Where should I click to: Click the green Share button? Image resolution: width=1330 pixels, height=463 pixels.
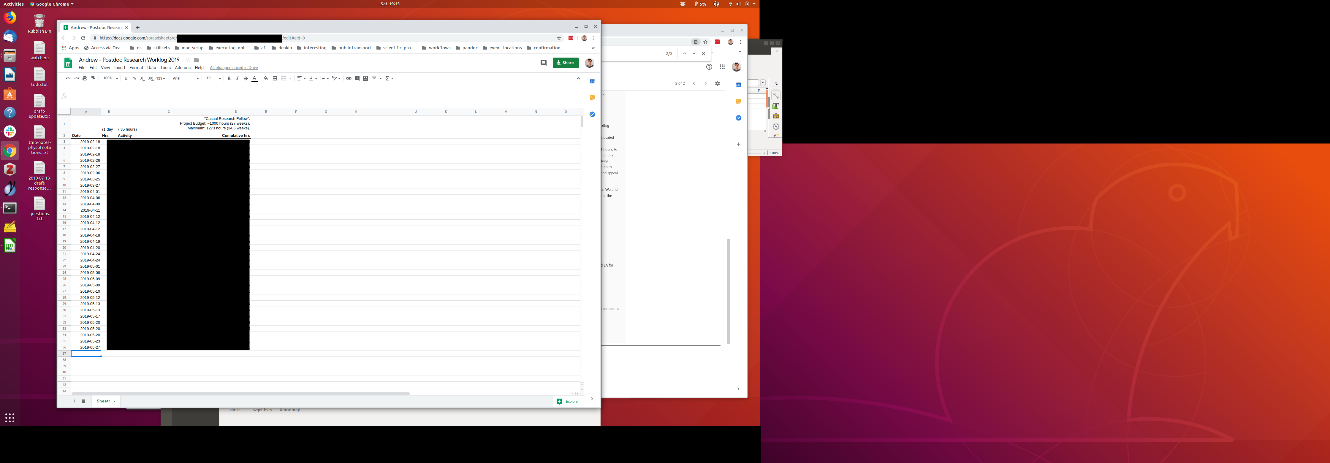click(565, 63)
